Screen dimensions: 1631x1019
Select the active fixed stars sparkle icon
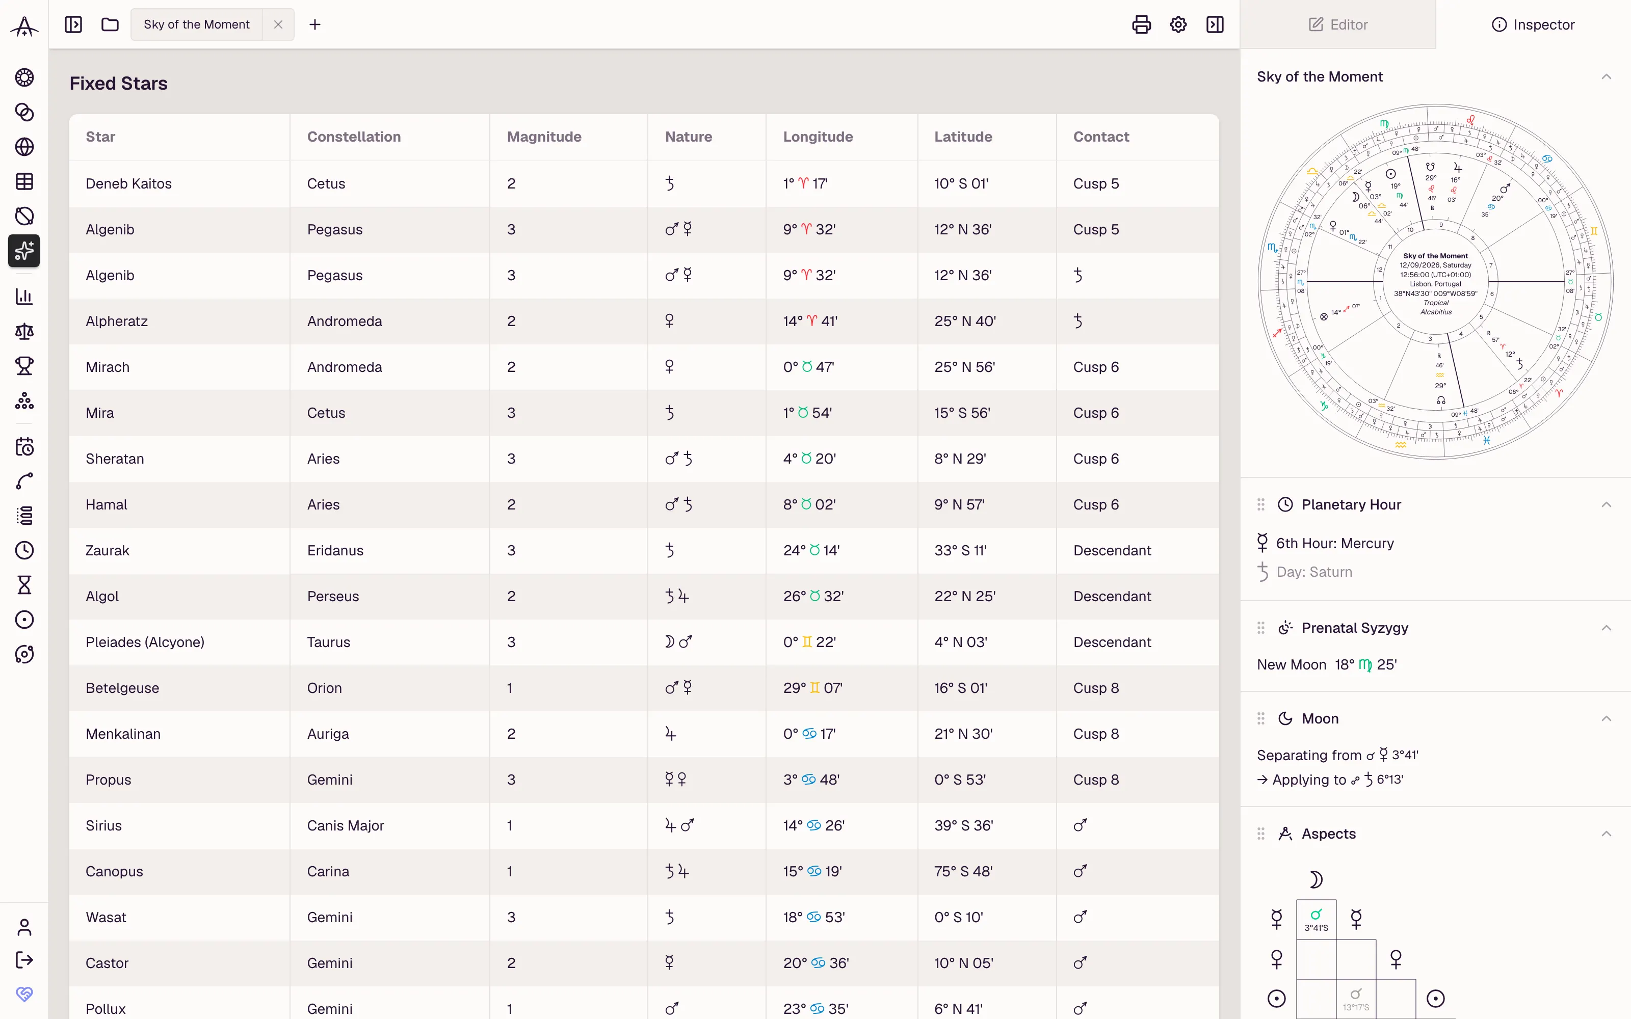click(x=24, y=251)
